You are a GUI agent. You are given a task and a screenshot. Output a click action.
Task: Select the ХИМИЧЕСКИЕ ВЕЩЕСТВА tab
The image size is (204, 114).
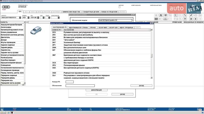pyautogui.click(x=71, y=12)
